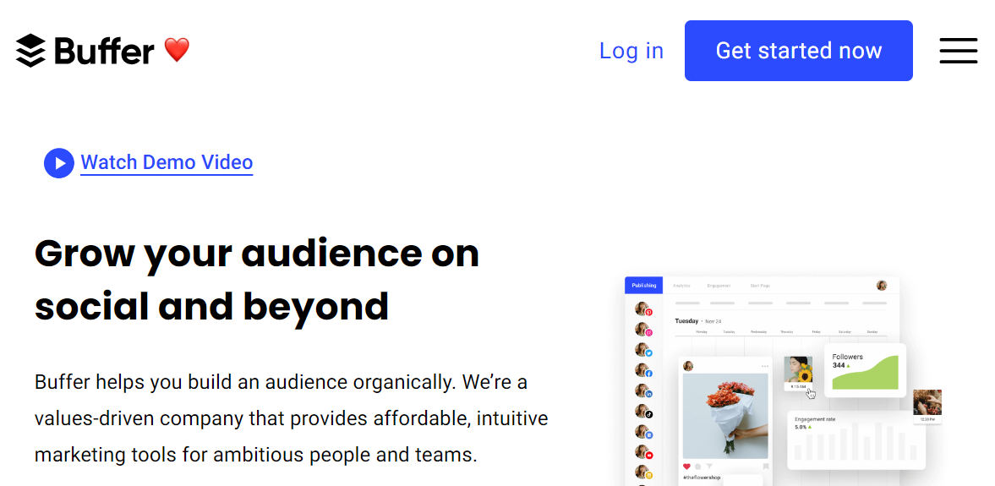Click the Instagram profile avatar in sidebar
995x486 pixels.
643,330
